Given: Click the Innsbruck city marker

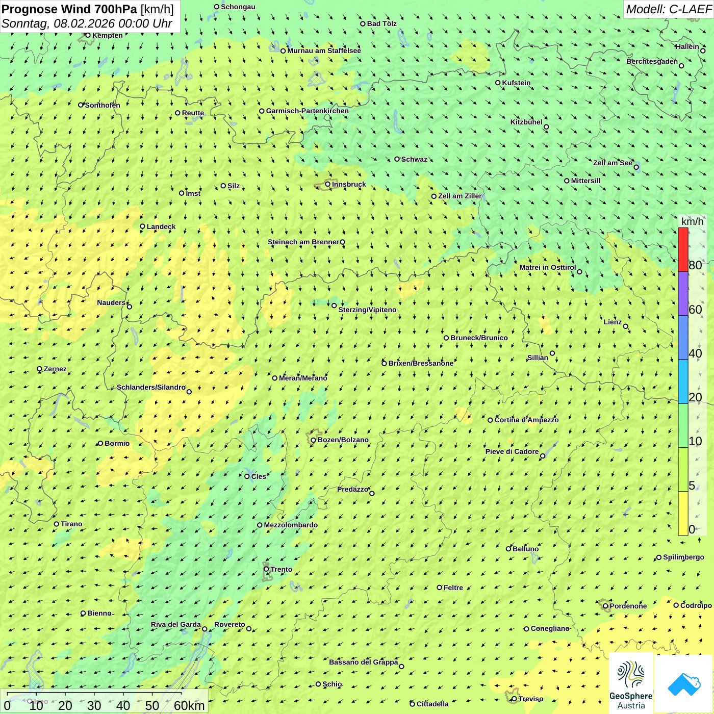Looking at the screenshot, I should 328,184.
